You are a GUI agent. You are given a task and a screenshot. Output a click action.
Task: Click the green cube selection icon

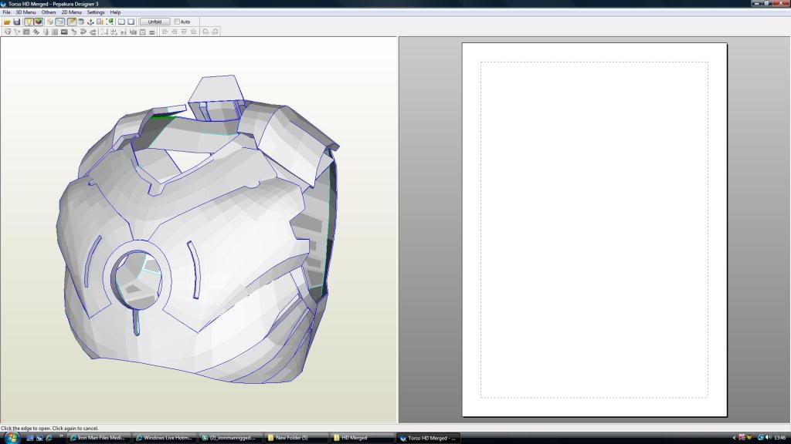tap(110, 22)
